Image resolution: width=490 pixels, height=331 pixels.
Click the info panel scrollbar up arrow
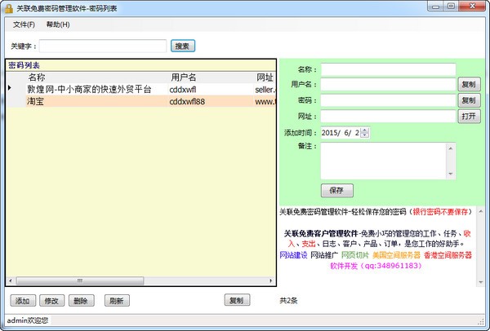[x=481, y=211]
